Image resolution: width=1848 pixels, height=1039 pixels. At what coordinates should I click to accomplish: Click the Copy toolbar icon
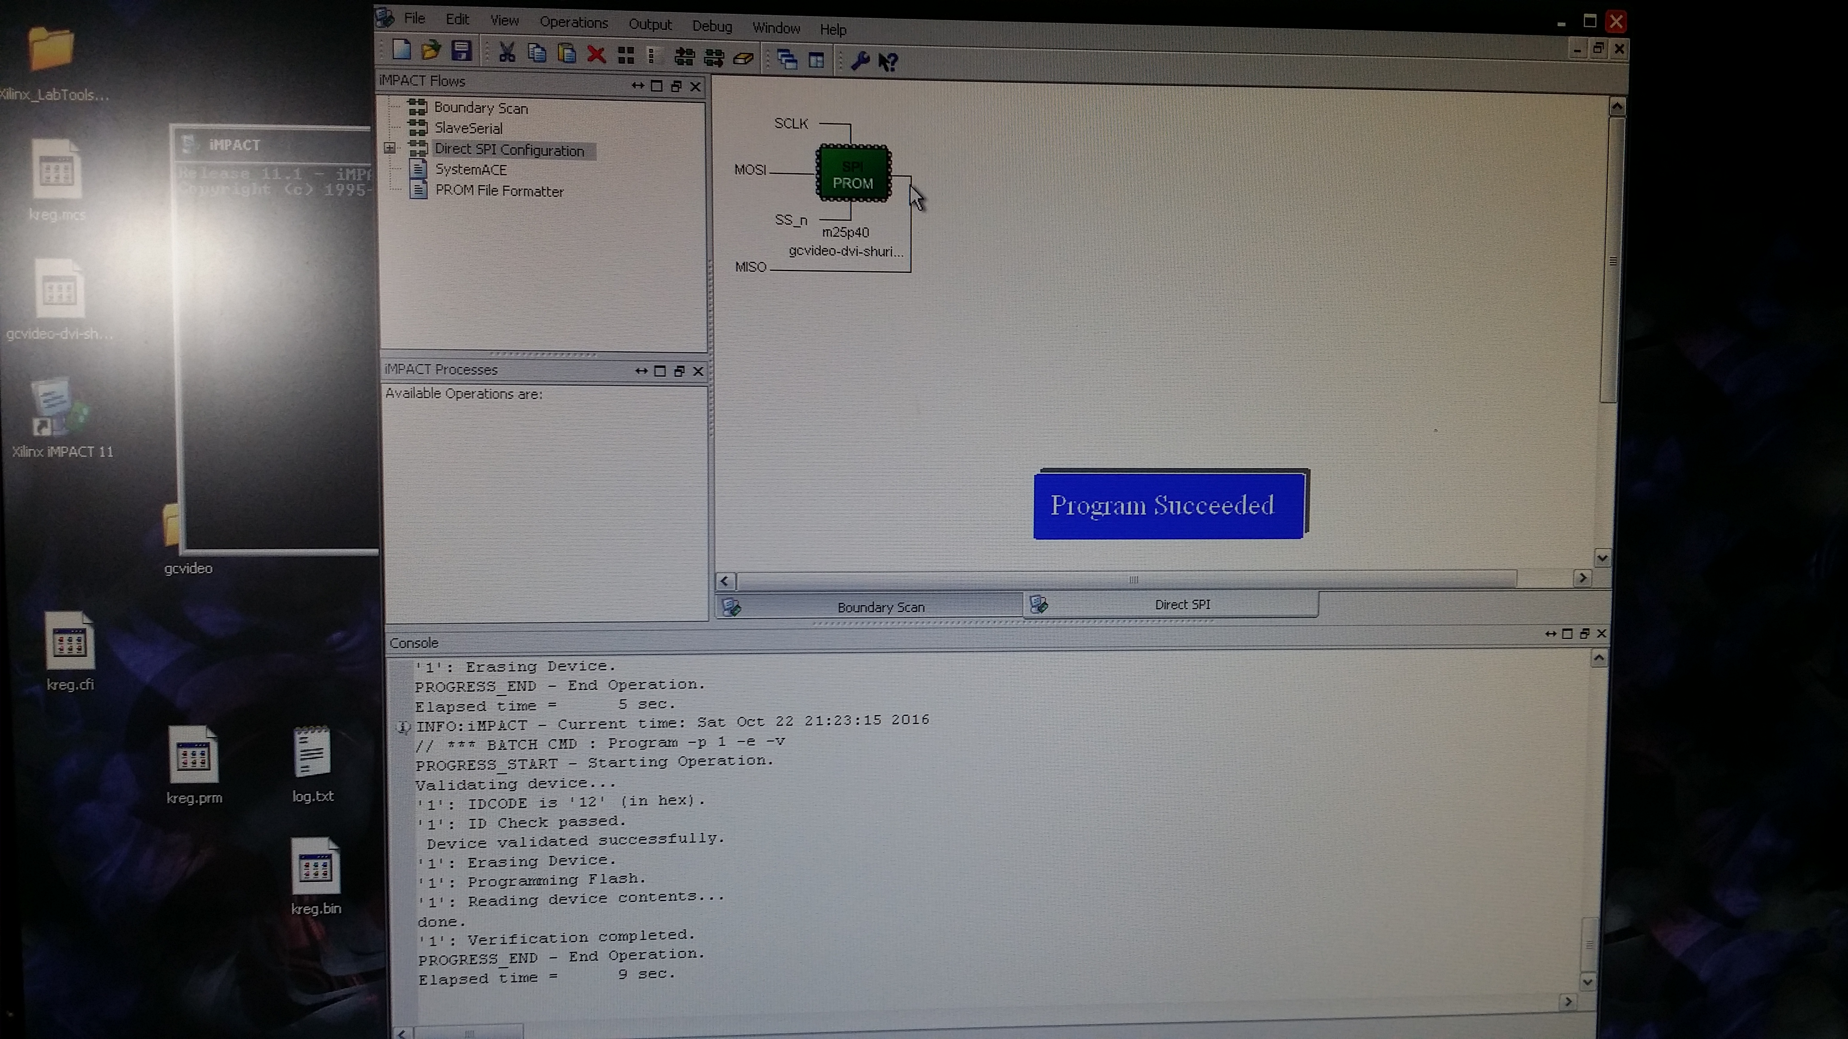pos(537,53)
